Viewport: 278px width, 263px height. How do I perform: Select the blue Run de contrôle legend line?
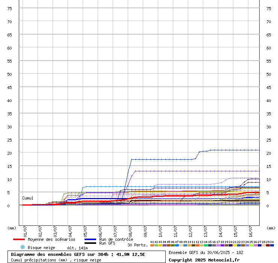90,239
